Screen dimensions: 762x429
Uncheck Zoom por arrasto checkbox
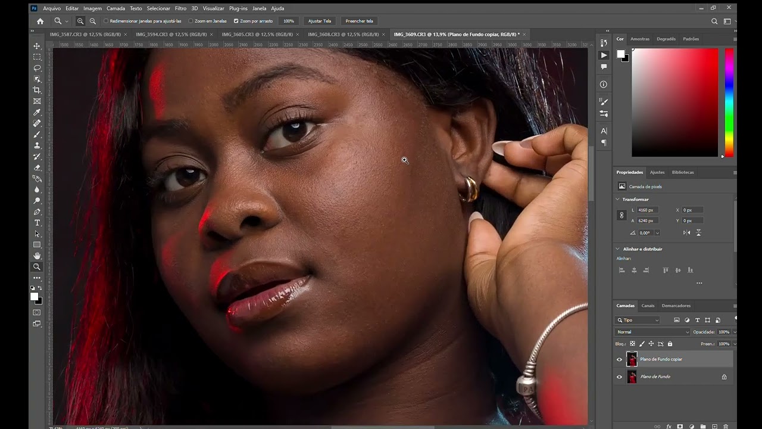coord(236,21)
